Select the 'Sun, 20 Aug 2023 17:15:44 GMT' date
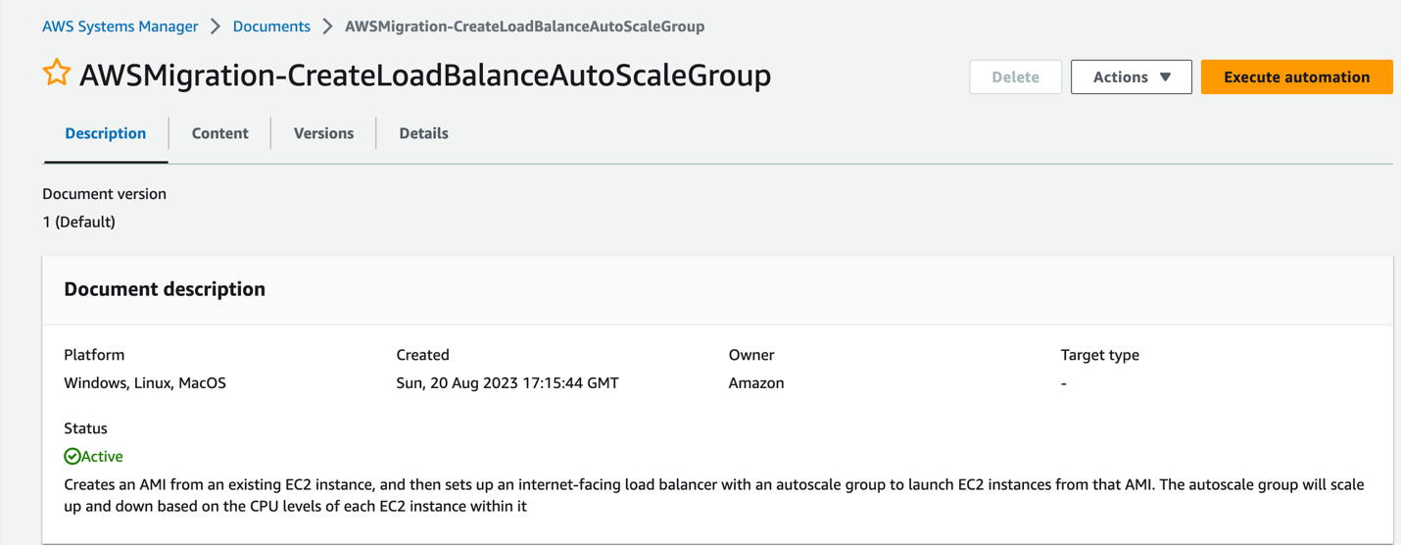 [507, 383]
